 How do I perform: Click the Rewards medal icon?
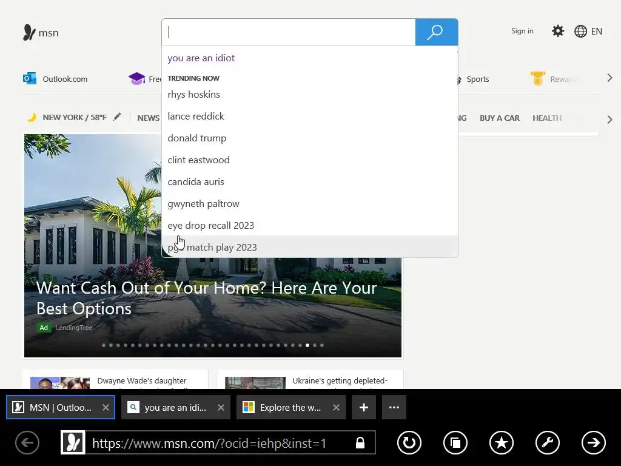pos(538,79)
